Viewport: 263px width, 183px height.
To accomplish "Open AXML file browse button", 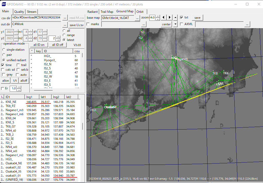I will pyautogui.click(x=247, y=24).
